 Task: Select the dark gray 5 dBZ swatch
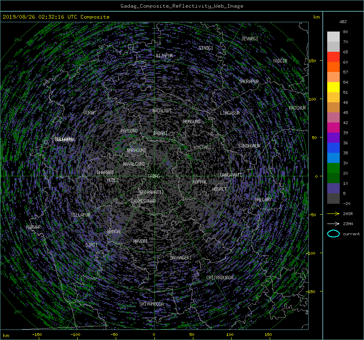pos(333,198)
